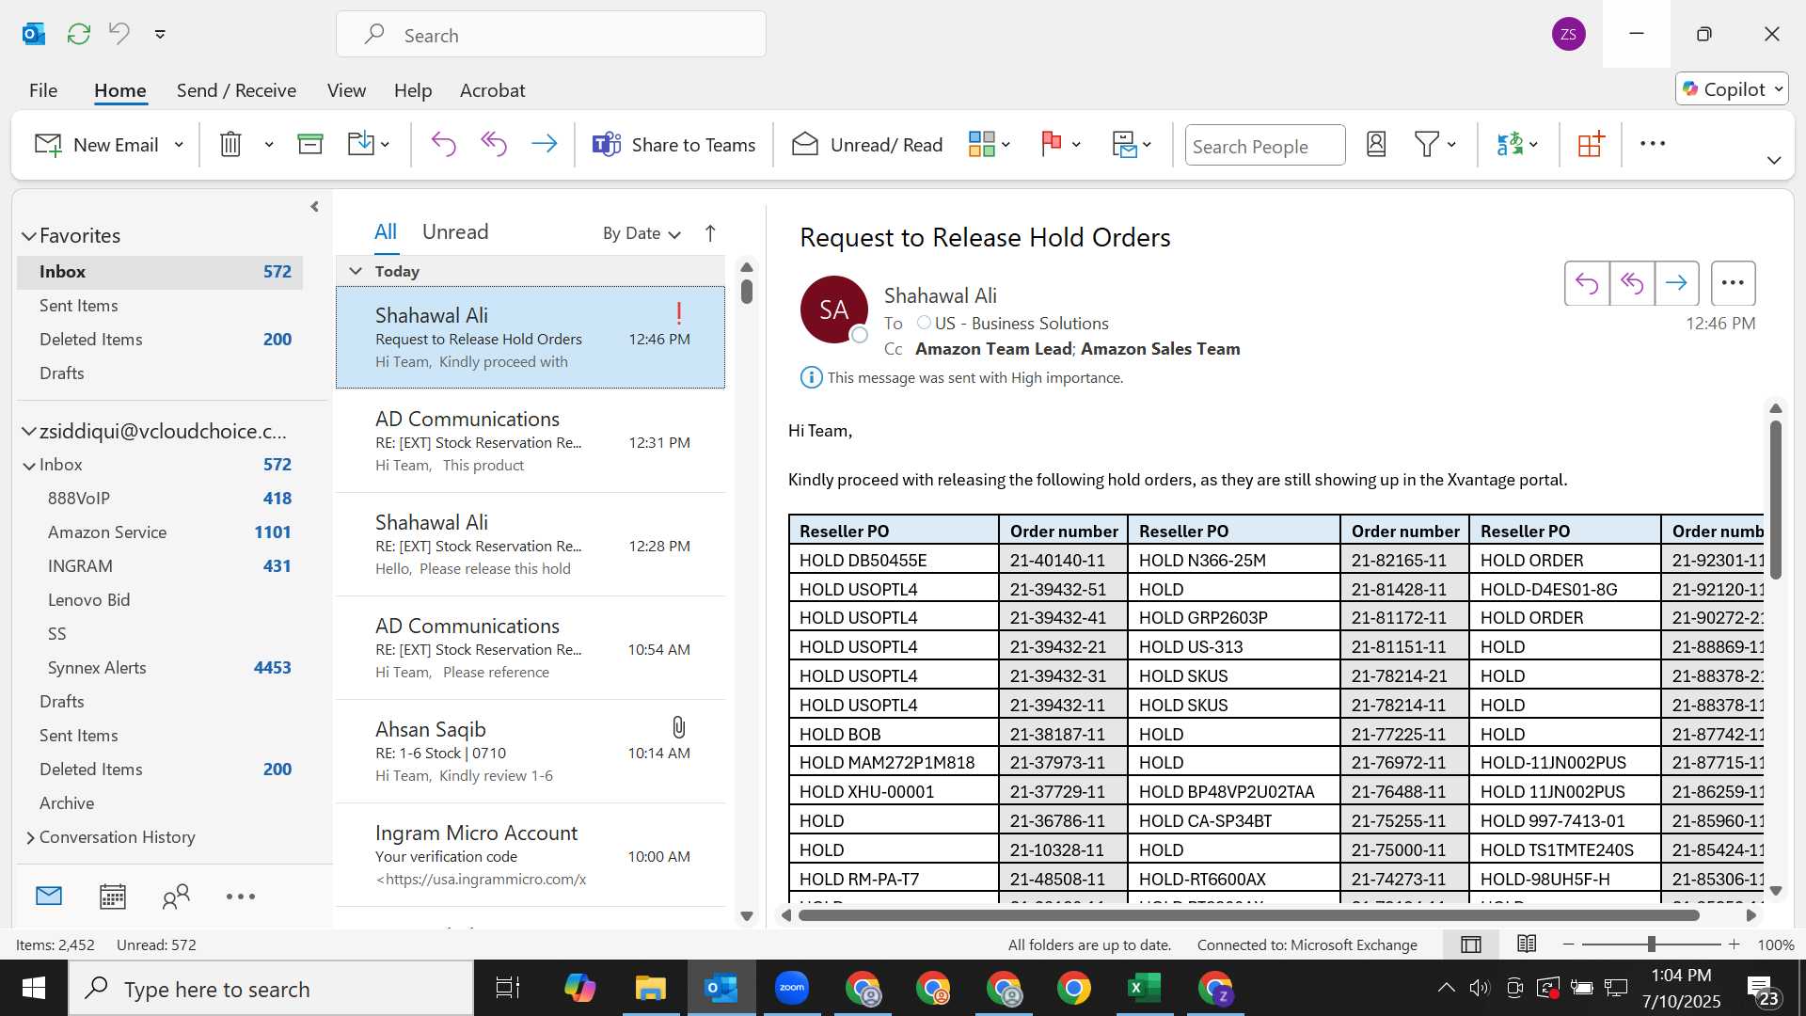Image resolution: width=1806 pixels, height=1016 pixels.
Task: Open the File menu
Action: click(x=43, y=90)
